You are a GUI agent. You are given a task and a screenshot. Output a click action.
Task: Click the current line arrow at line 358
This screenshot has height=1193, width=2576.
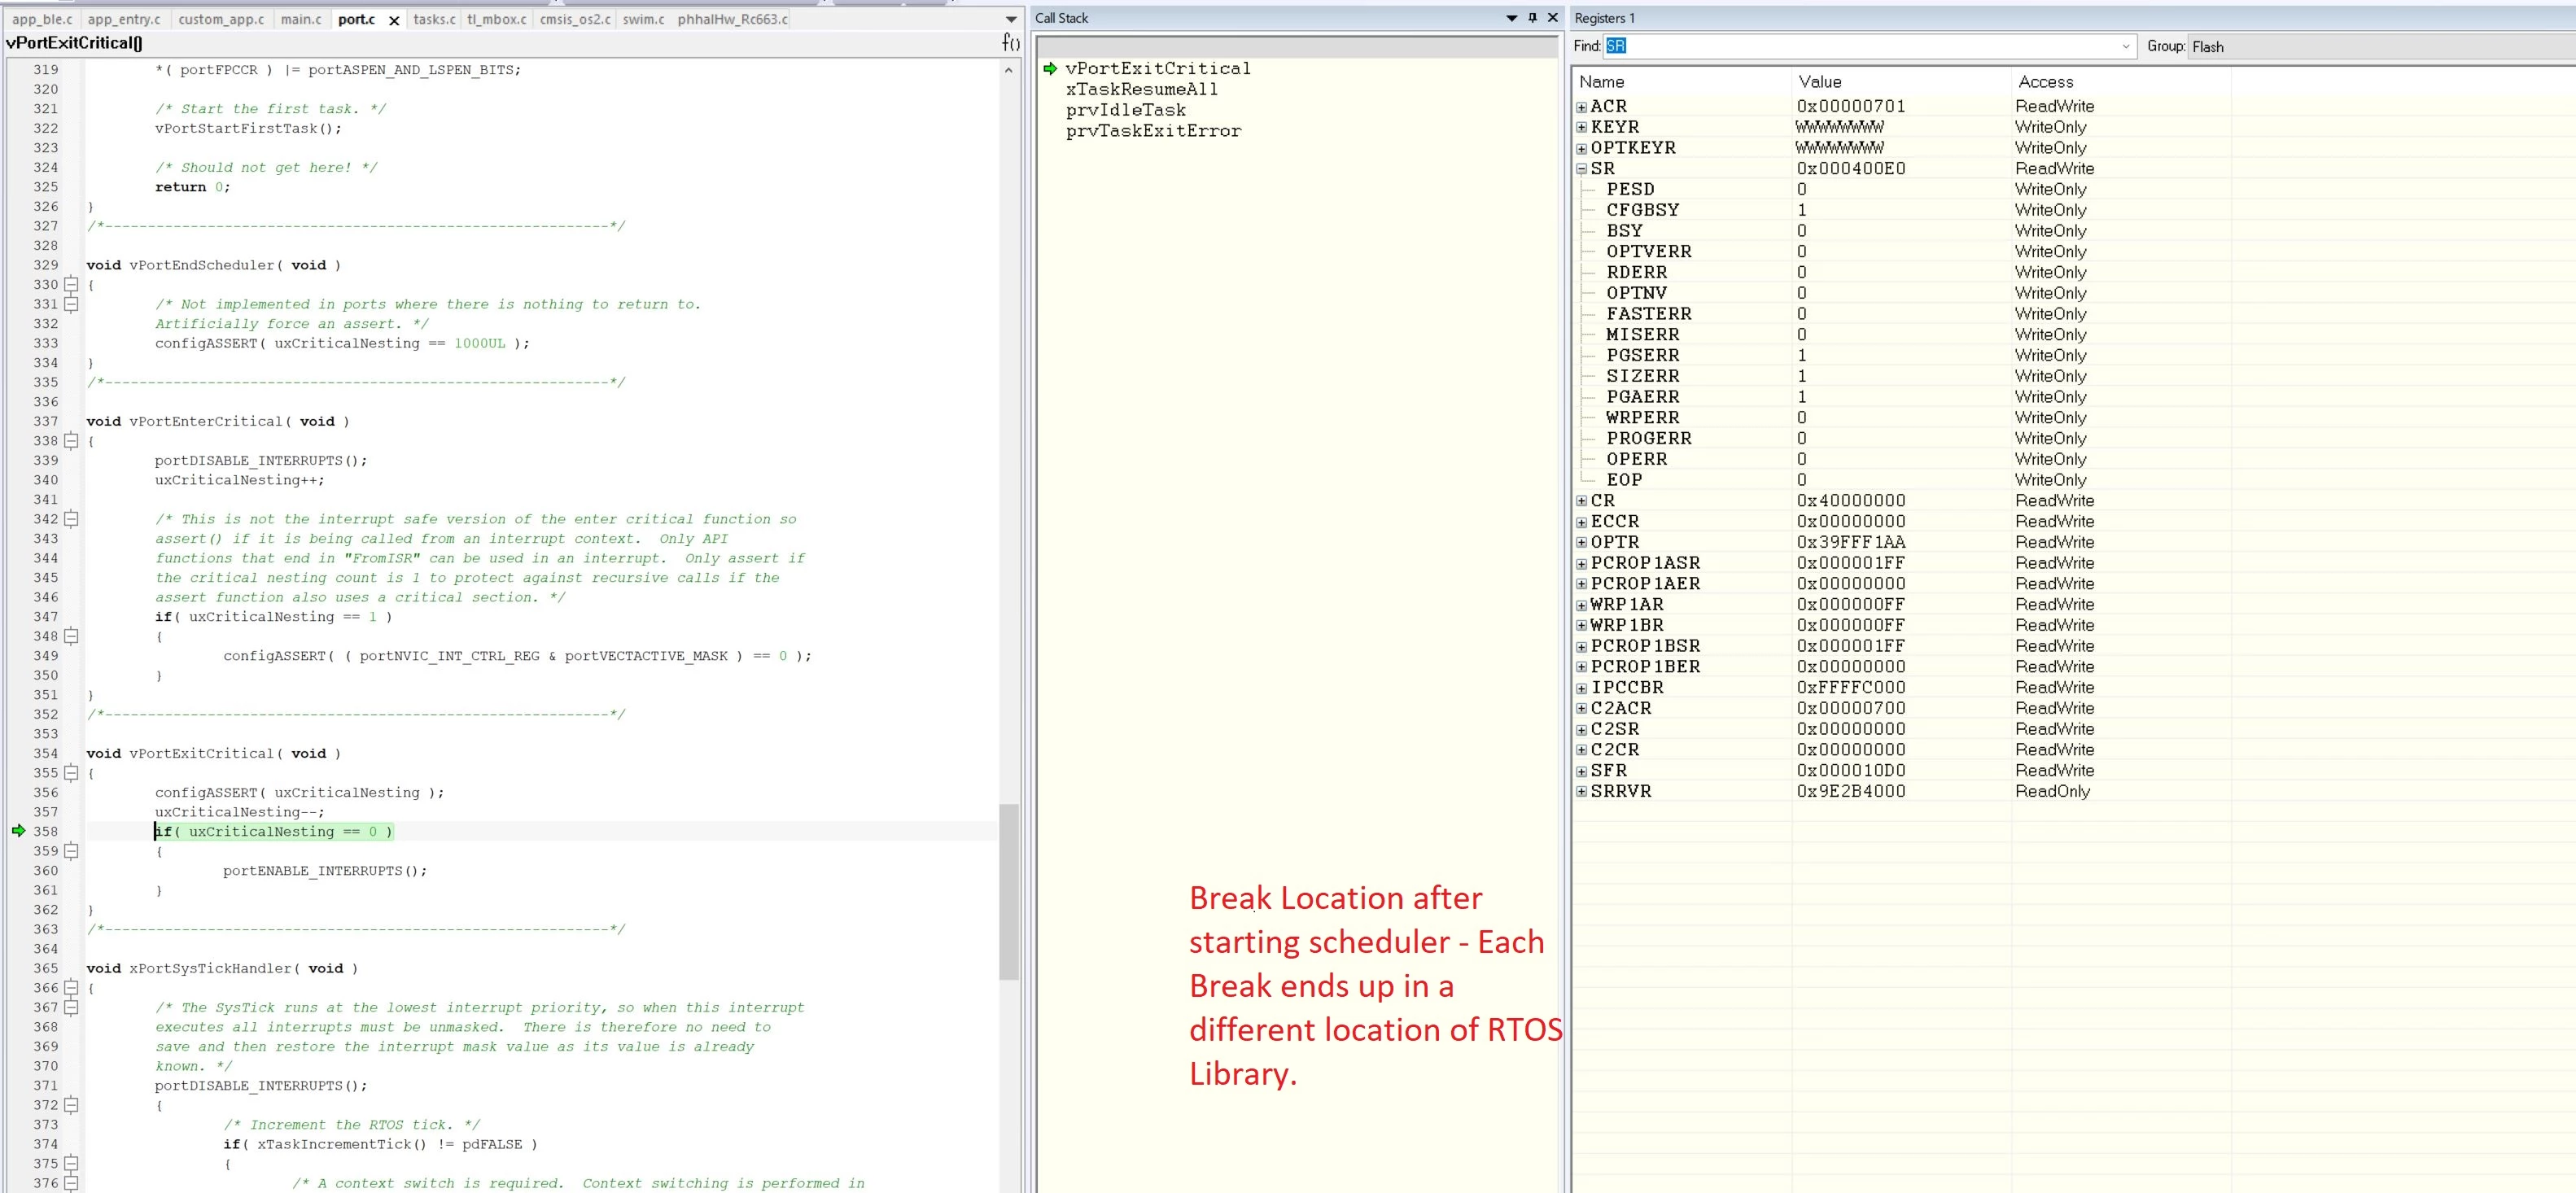click(x=19, y=831)
